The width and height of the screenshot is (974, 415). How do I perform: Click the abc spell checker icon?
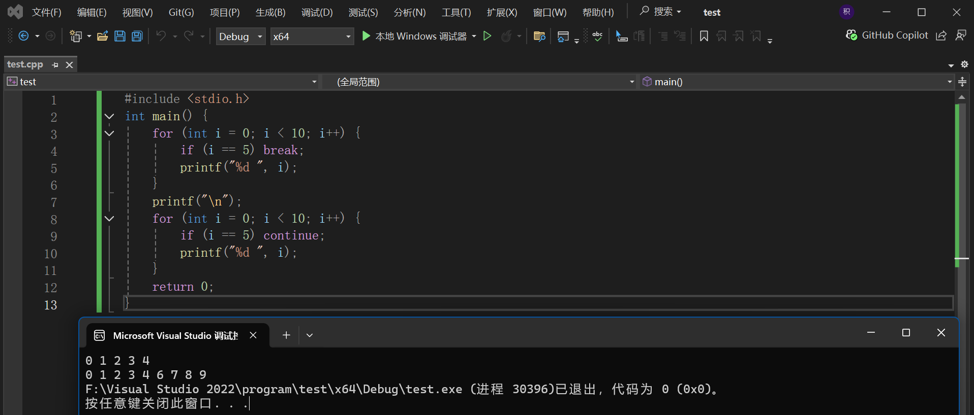click(598, 36)
